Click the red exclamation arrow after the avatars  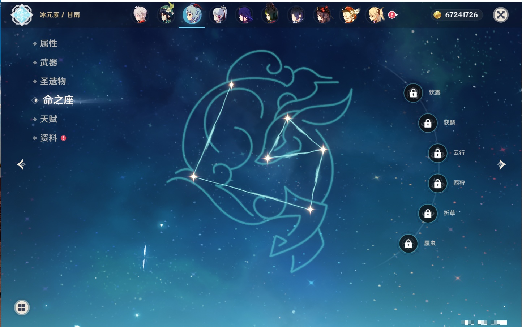point(393,15)
